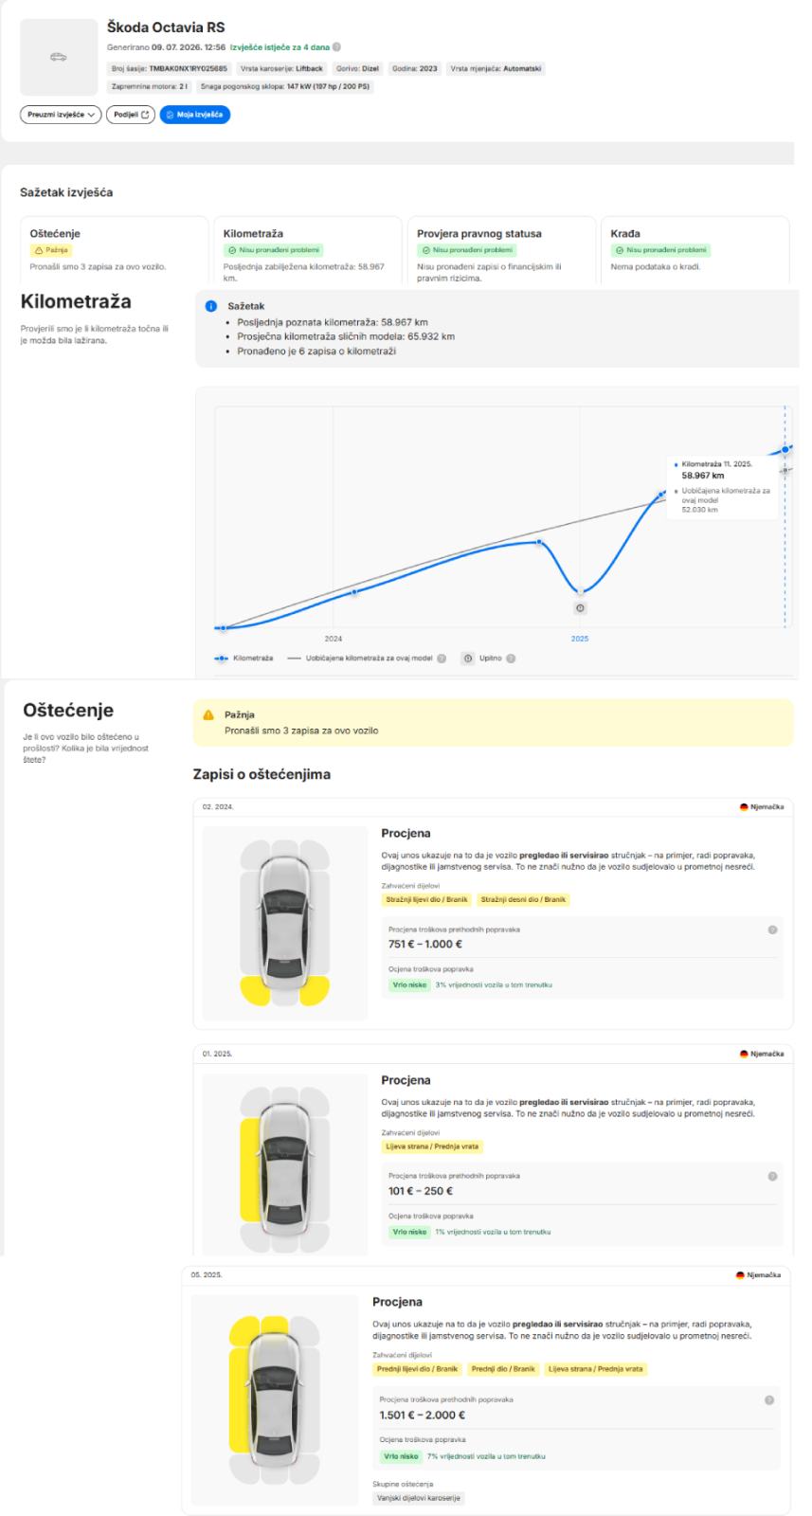812x1516 pixels.
Task: Click help icon beside Uobičajena kilometraža legend
Action: tap(442, 659)
